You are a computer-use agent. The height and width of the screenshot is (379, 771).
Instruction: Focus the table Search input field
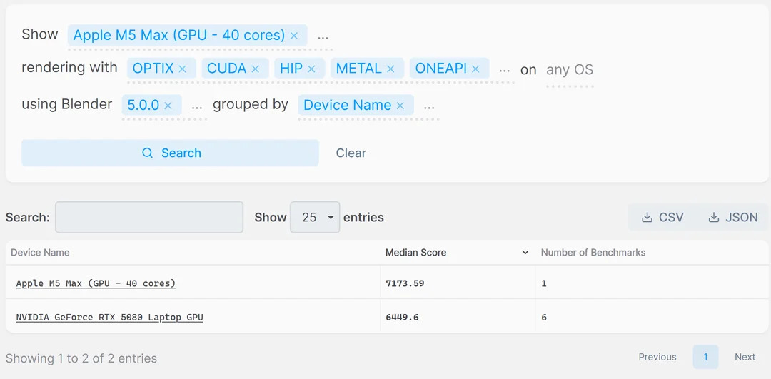pos(149,217)
